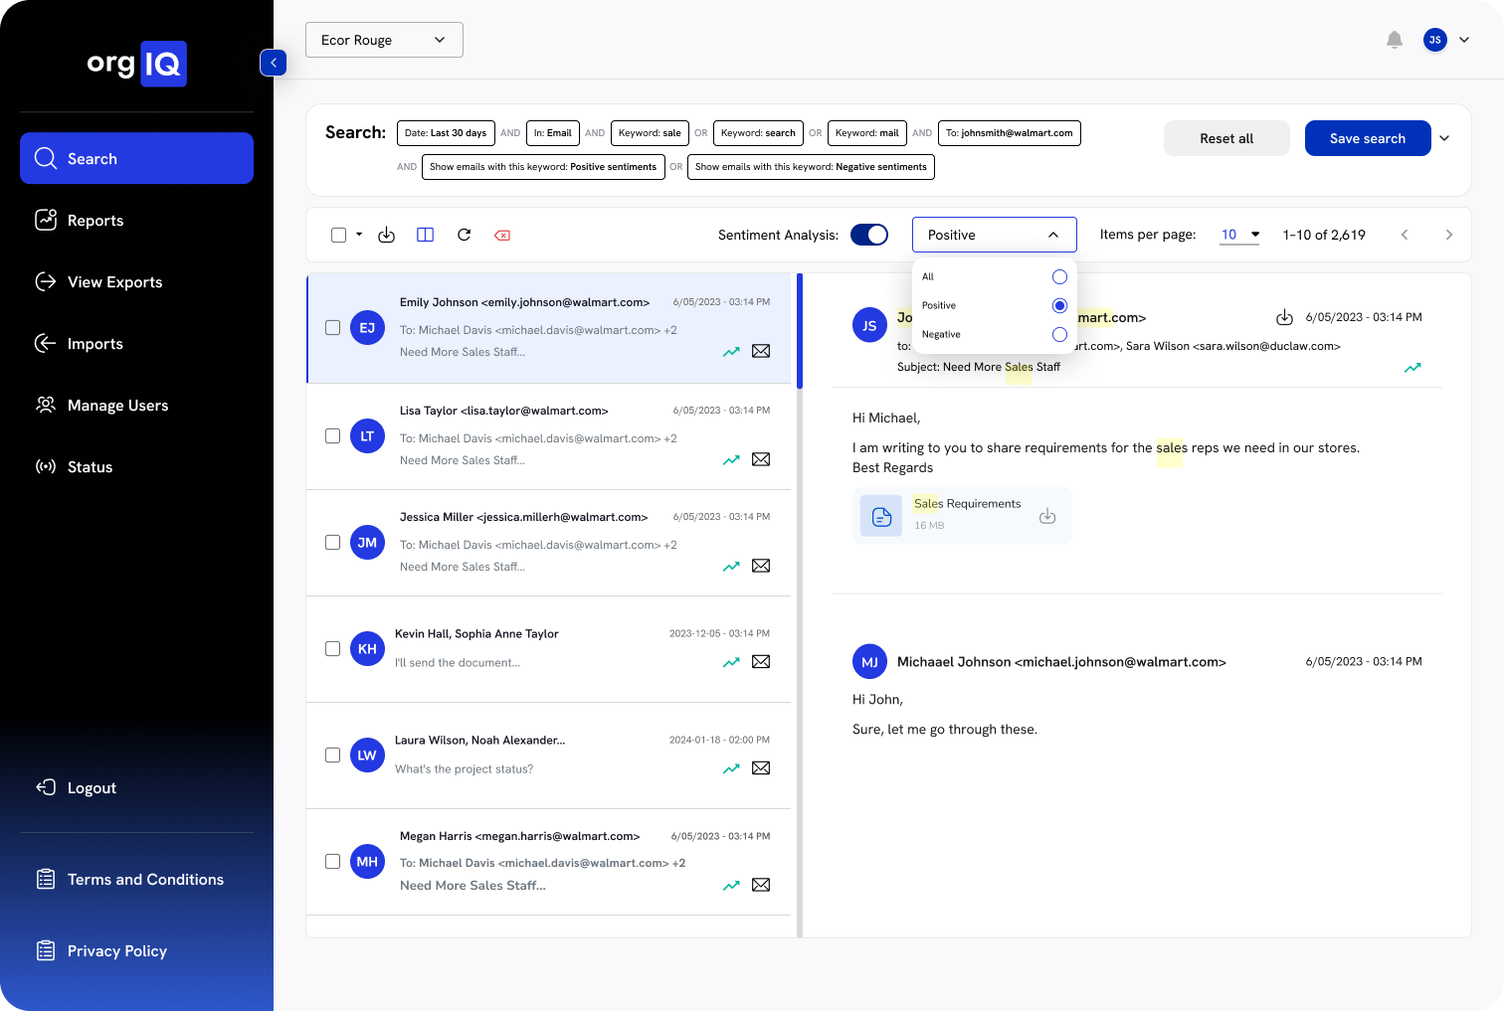
Task: Expand the chevron next to Save search
Action: coord(1444,138)
